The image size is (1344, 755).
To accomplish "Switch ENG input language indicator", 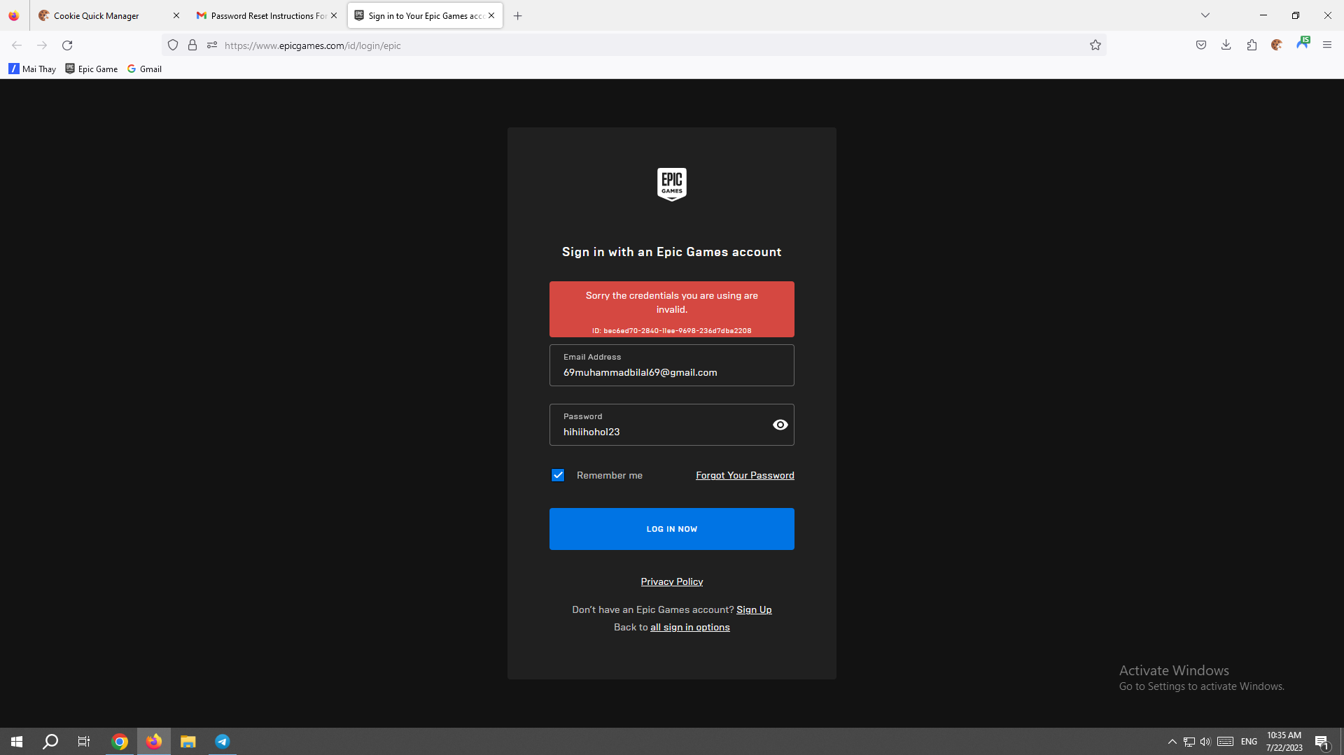I will 1249,742.
